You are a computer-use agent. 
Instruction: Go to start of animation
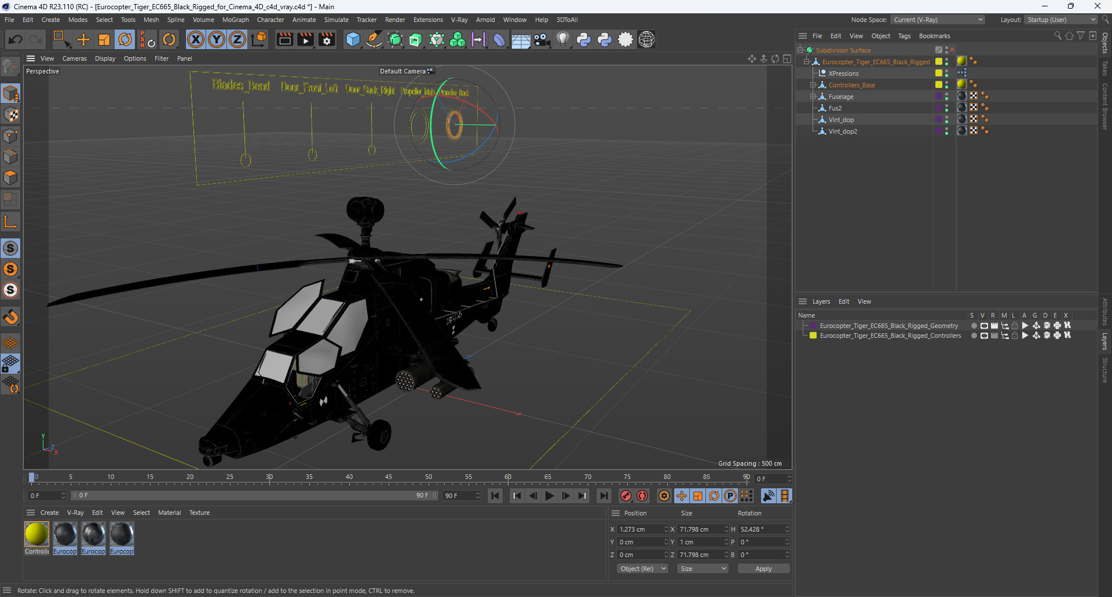point(495,496)
